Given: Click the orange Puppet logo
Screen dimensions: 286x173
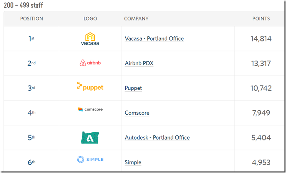Looking at the screenshot, I should click(90, 86).
